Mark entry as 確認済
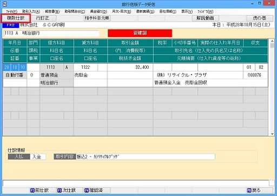This screenshot has height=196, width=277. 96,191
